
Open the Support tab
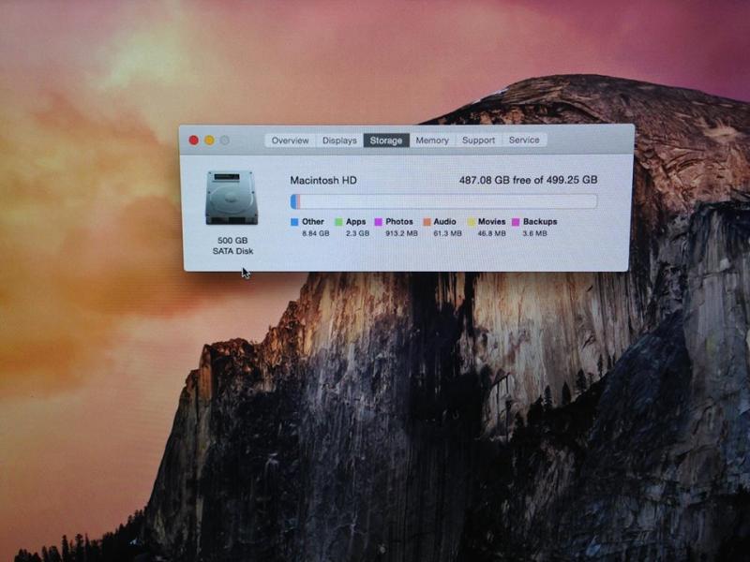pos(478,140)
